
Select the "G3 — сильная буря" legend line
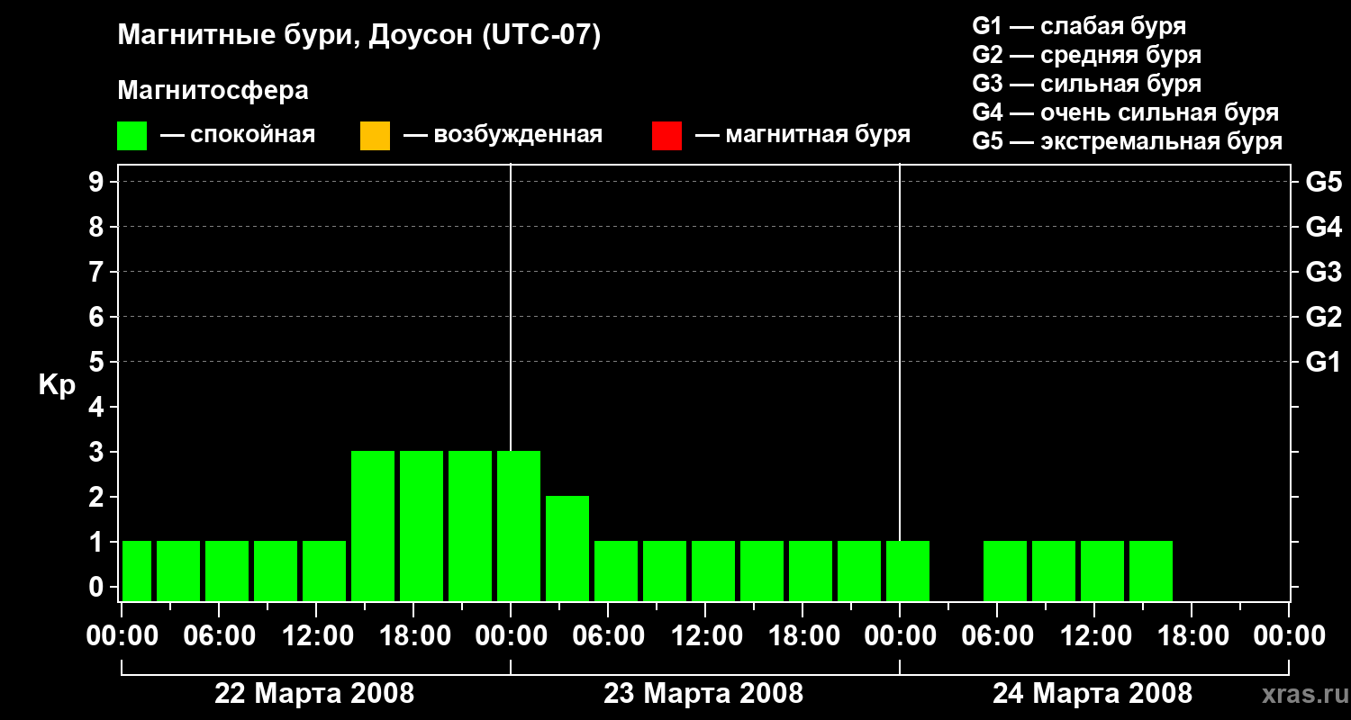coord(1086,84)
